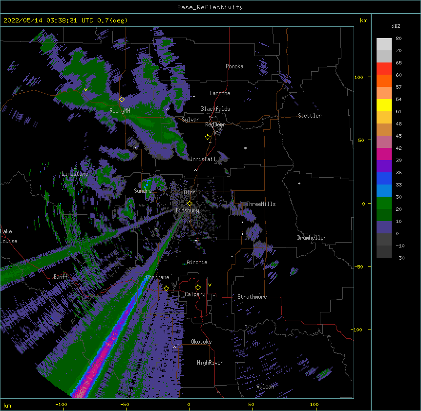Screen dimensions: 421x411
Task: Click the 80 dBZ legend value
Action: (399, 39)
